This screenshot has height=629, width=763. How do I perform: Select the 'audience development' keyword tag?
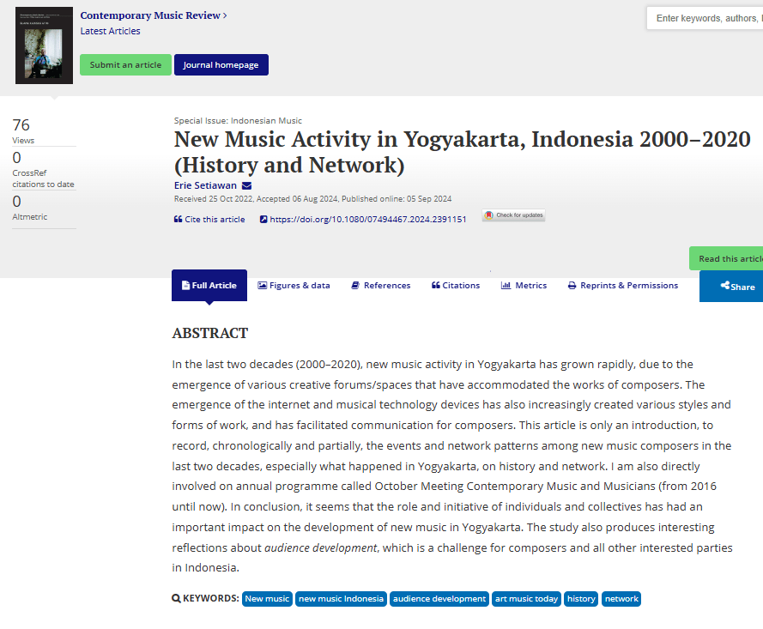pyautogui.click(x=439, y=599)
